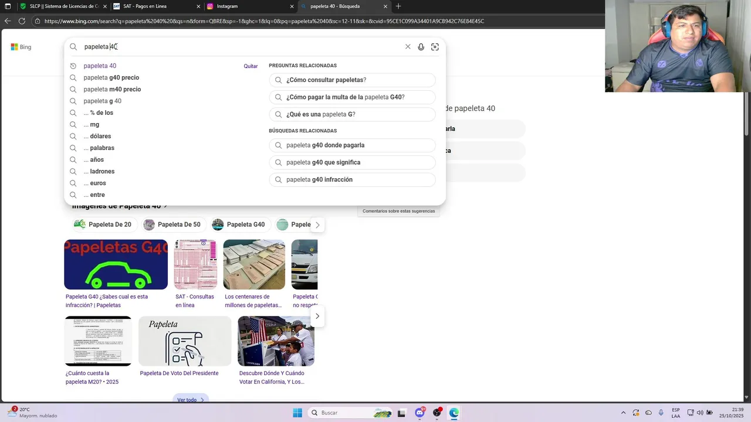Open the weather widget showing 20°C
The image size is (751, 422).
click(32, 413)
